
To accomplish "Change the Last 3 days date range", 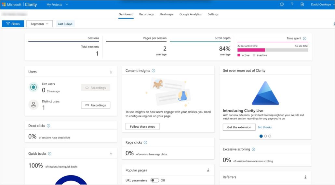I will pyautogui.click(x=65, y=24).
